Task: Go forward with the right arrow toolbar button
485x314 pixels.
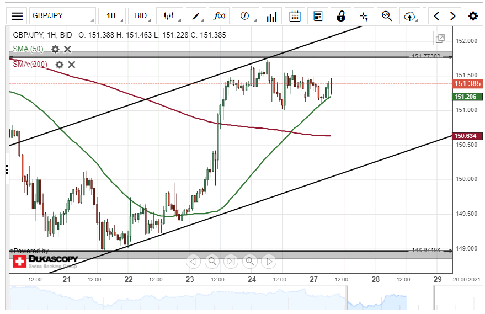Action: point(452,16)
